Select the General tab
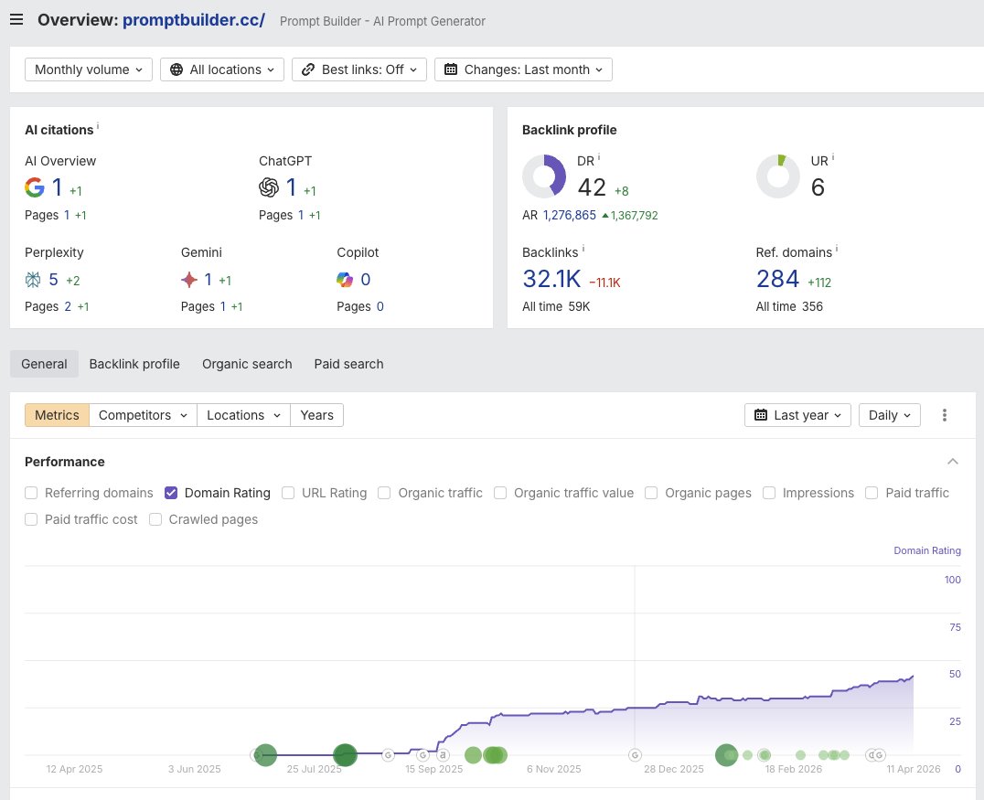Screen dimensions: 984x800 (44, 364)
